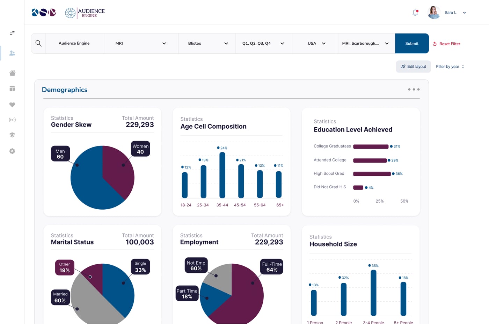489x324 pixels.
Task: Open the Q1, Q2, Q3, Q4 quarters dropdown
Action: [x=264, y=43]
